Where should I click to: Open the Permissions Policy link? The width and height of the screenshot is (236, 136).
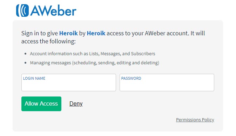coord(195,120)
